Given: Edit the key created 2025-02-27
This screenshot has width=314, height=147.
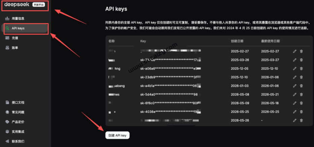Looking at the screenshot, I should click(295, 51).
